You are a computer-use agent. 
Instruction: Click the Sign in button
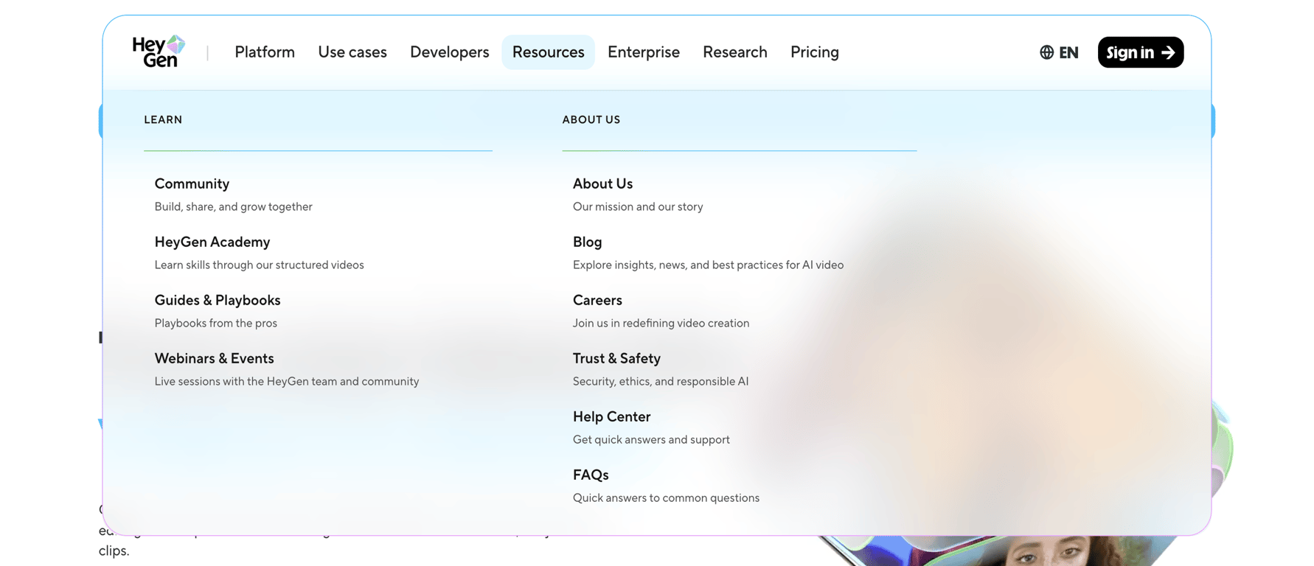[1140, 52]
